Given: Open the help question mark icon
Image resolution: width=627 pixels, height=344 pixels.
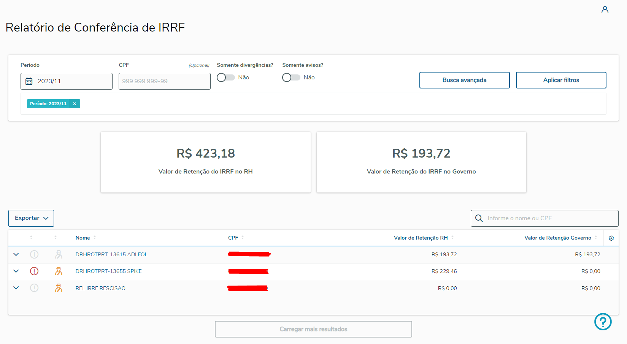Looking at the screenshot, I should (x=603, y=322).
